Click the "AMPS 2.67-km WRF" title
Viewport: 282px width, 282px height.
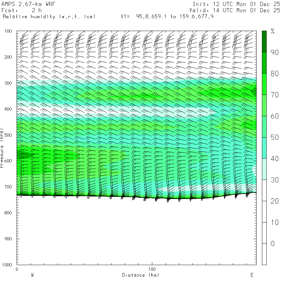(x=28, y=4)
